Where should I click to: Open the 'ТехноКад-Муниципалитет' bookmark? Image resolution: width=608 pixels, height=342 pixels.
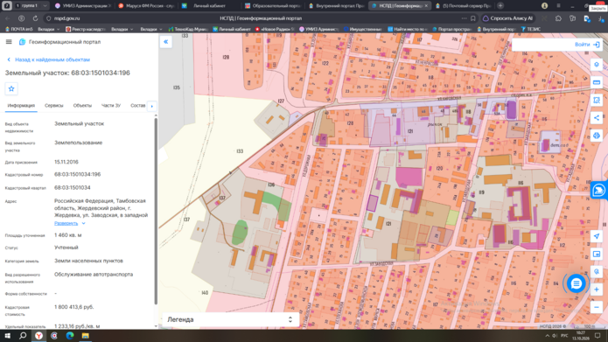pos(188,29)
